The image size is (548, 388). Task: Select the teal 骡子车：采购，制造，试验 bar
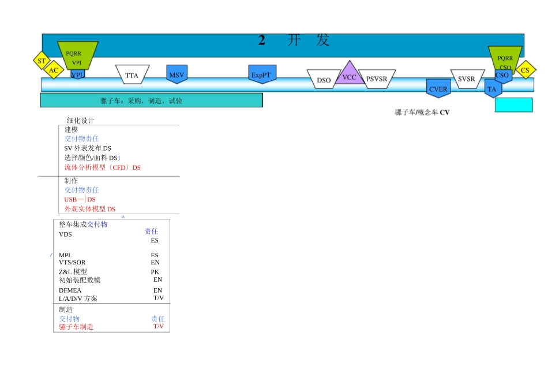151,100
